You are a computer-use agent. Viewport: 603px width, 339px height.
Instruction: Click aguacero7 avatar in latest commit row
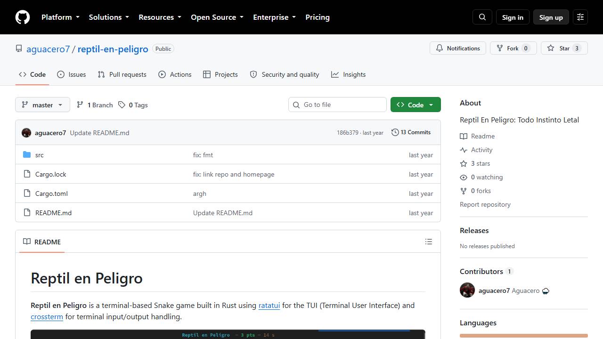26,133
